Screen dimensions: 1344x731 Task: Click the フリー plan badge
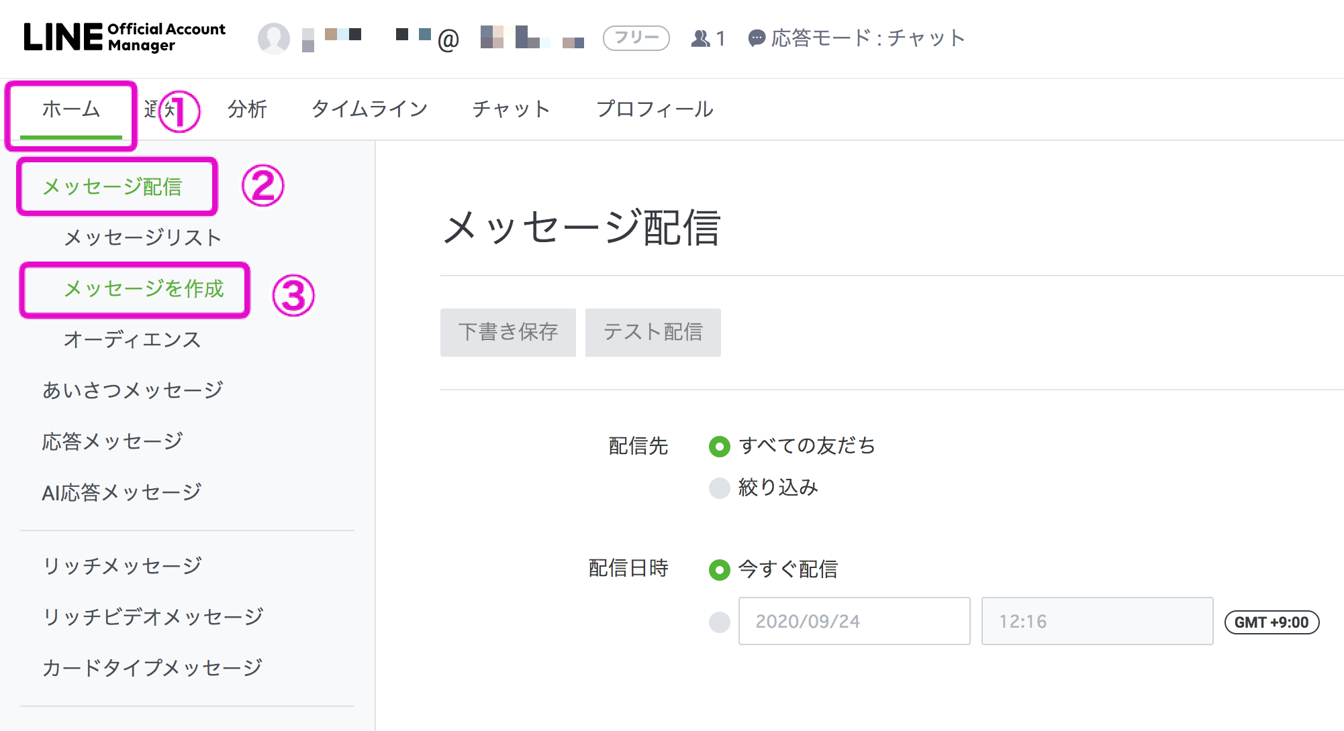(x=636, y=38)
